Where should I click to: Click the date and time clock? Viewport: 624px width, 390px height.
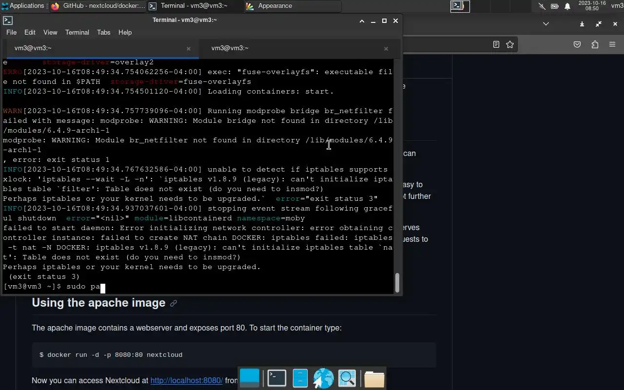(x=592, y=6)
